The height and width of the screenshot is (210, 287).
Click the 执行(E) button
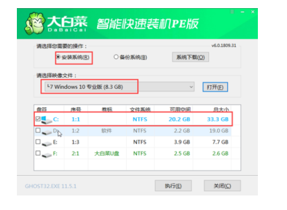173,186
